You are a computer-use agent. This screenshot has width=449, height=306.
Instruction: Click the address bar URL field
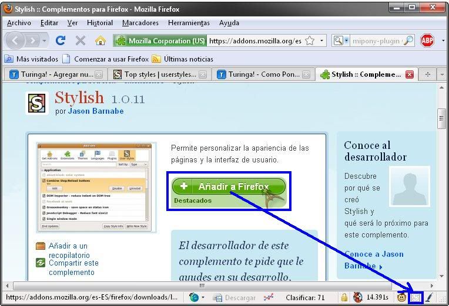coord(255,41)
